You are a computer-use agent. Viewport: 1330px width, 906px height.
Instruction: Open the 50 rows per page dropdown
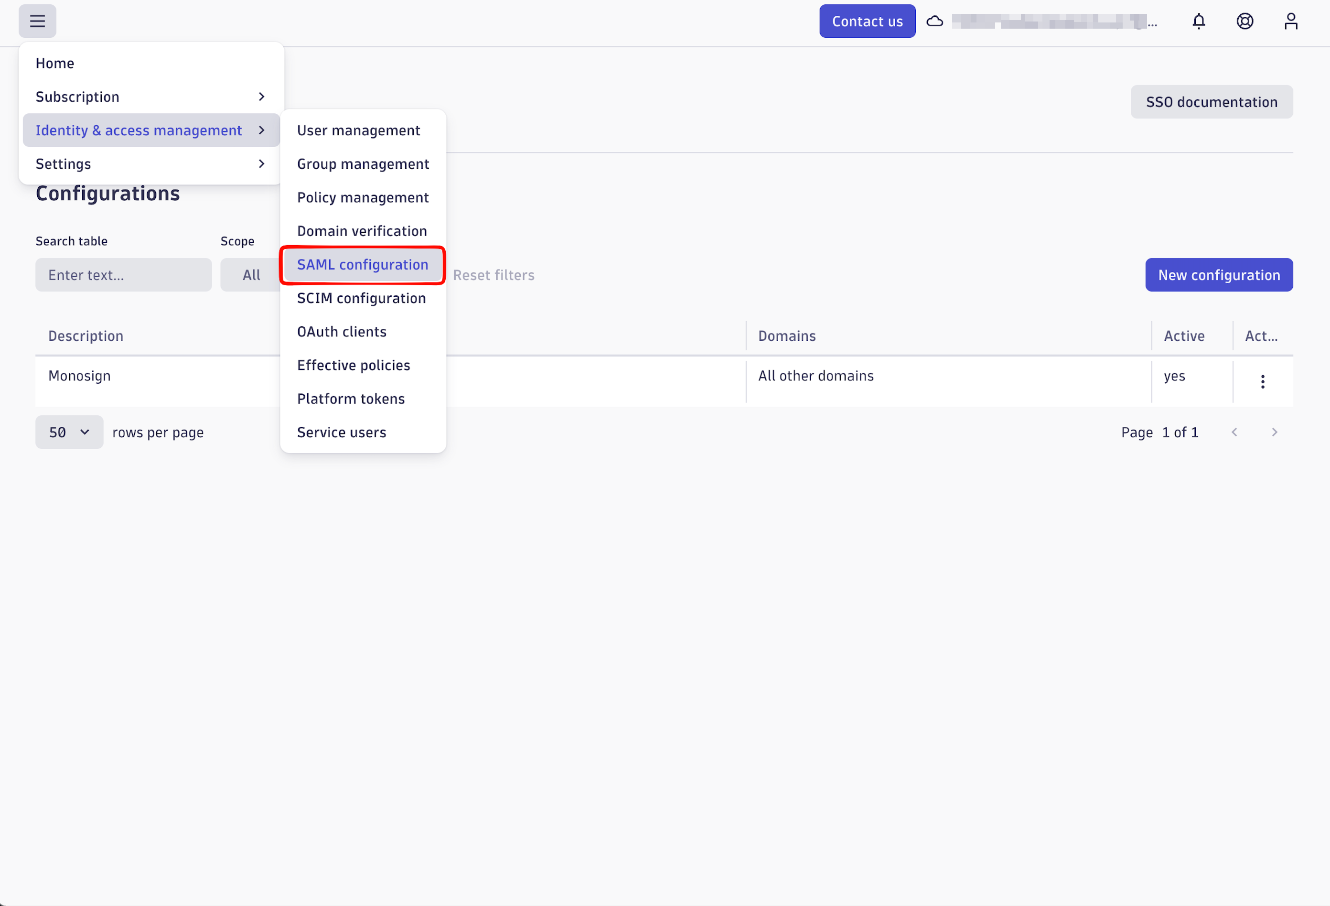click(69, 432)
